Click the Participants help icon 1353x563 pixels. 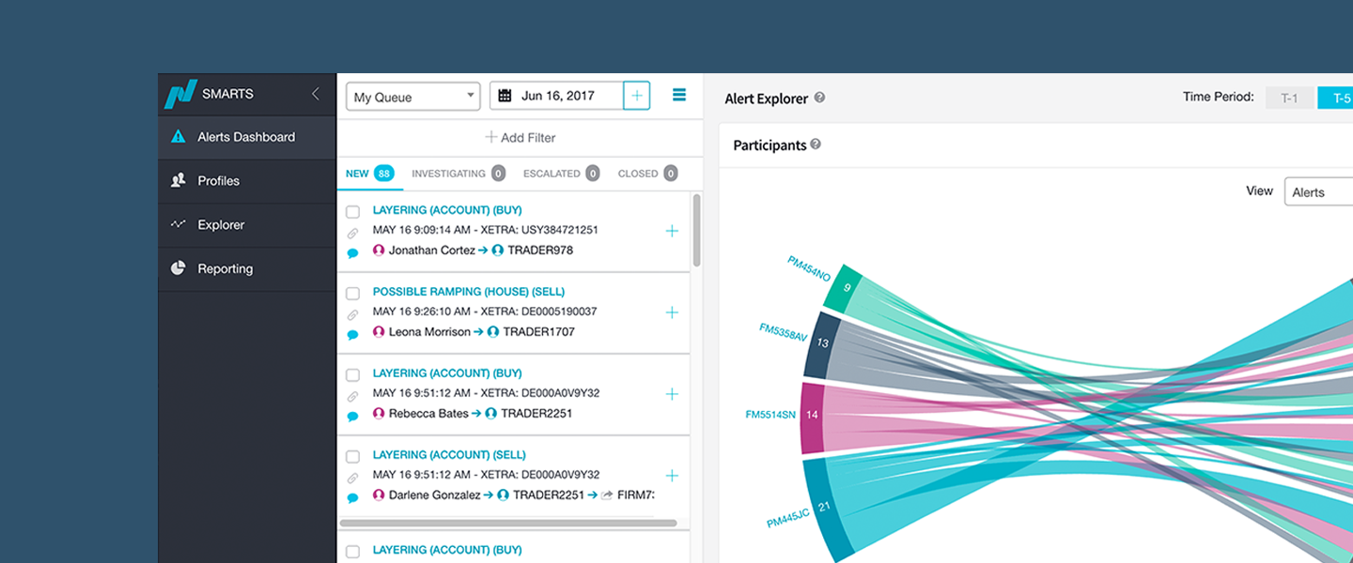point(816,145)
